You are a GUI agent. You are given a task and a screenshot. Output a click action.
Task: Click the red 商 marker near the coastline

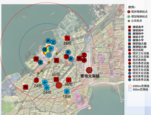[x=36, y=59]
